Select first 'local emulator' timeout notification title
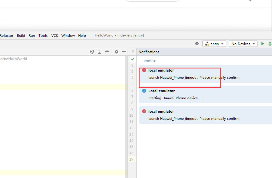The image size is (272, 178). pyautogui.click(x=161, y=70)
